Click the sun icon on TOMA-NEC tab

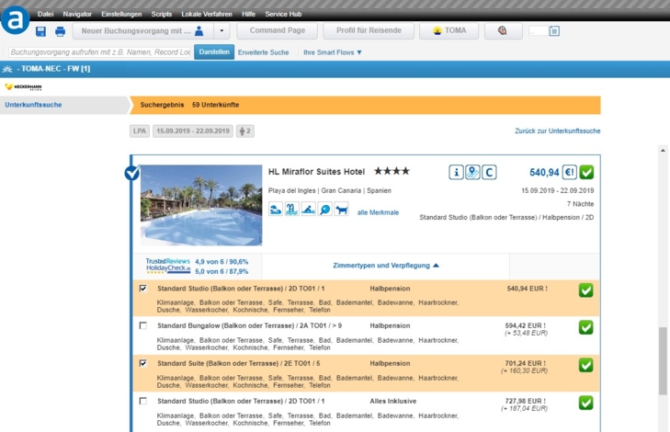[7, 69]
